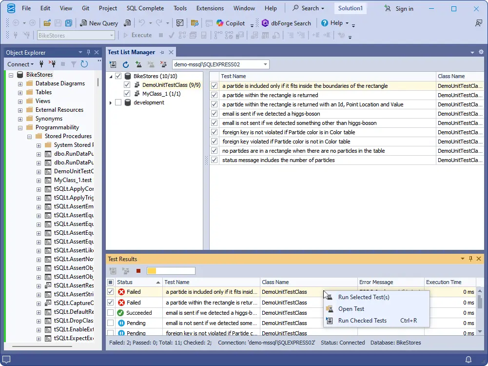The image size is (488, 366).
Task: Choose 'Open Test' from the context menu
Action: 351,309
